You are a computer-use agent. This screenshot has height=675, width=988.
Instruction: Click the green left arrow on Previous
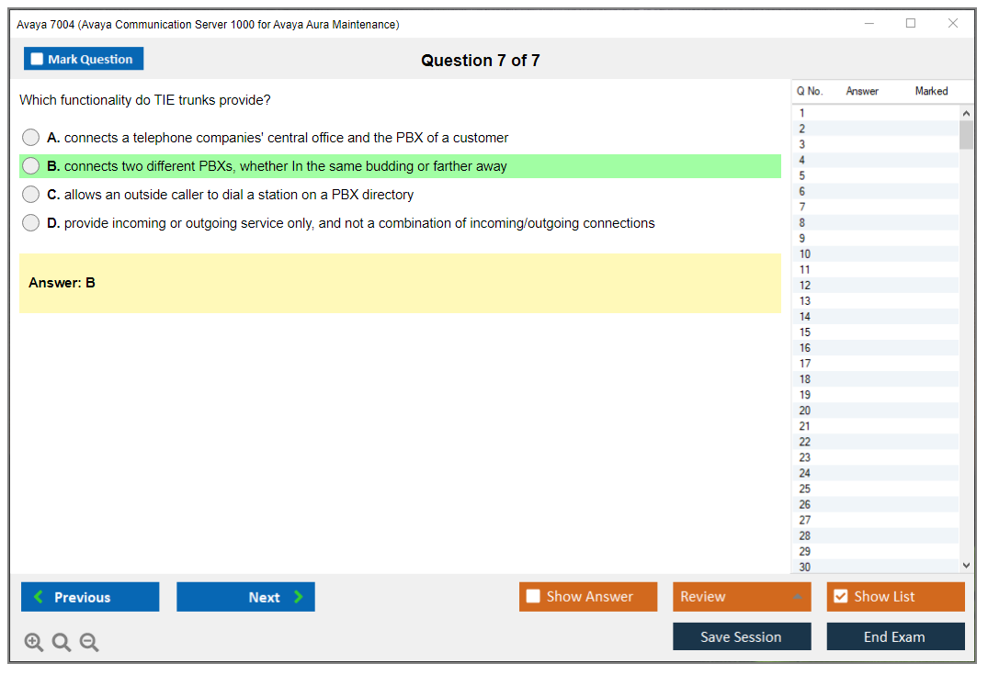click(x=39, y=597)
